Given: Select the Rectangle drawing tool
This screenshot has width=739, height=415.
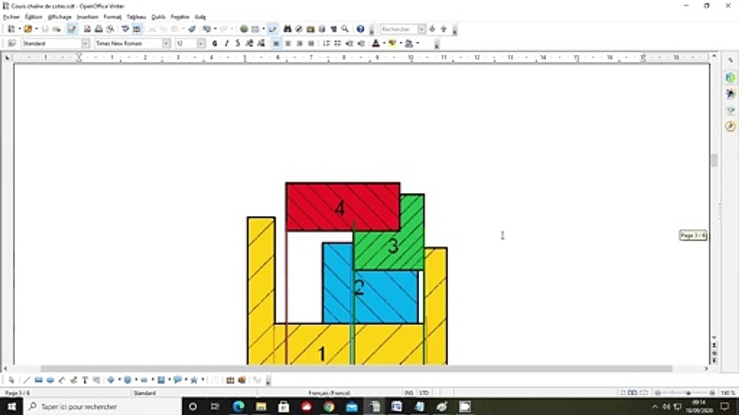Looking at the screenshot, I should tap(39, 380).
